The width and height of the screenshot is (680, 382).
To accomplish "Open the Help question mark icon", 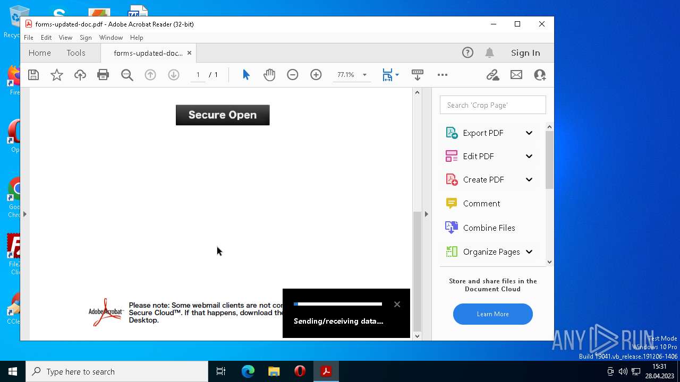I will point(467,53).
